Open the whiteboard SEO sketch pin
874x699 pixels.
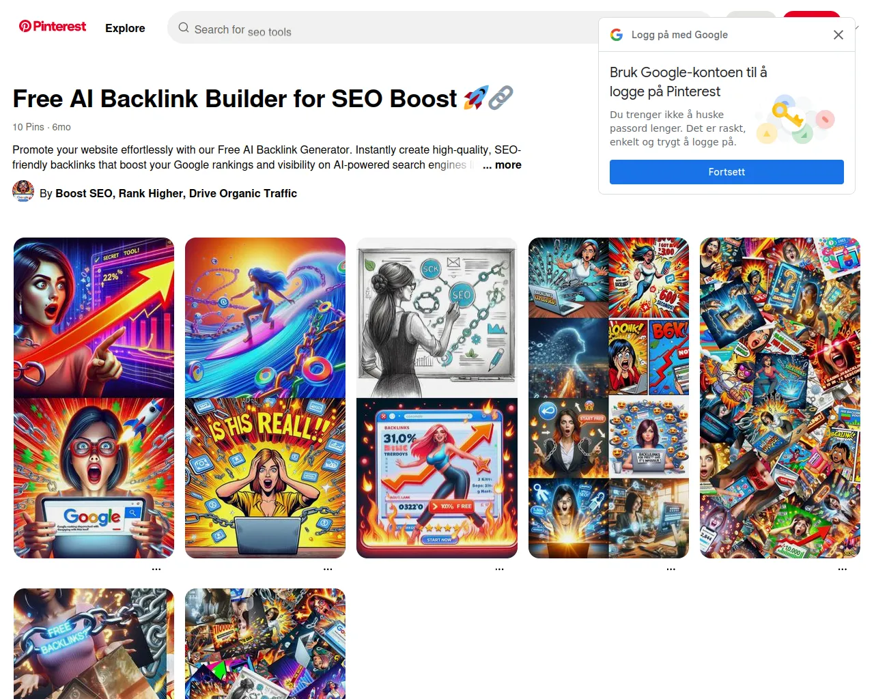pos(437,317)
